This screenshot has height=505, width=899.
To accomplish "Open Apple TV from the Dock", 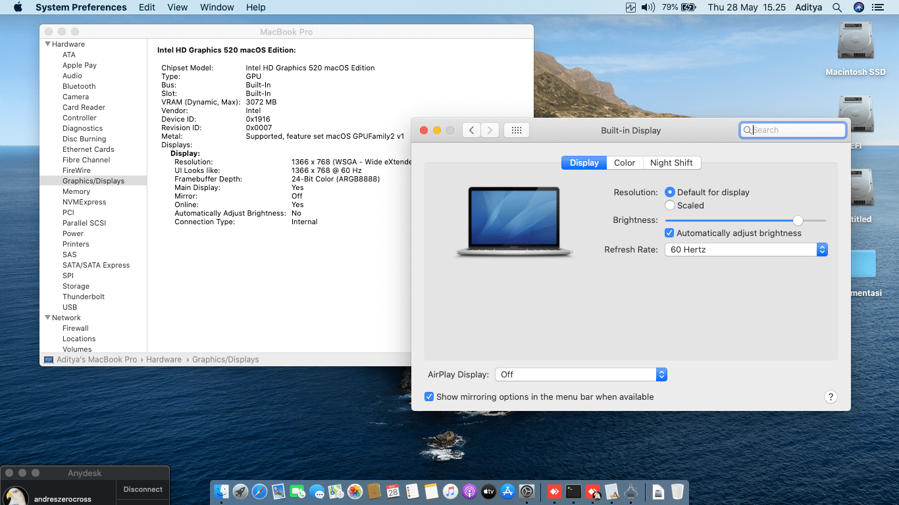I will point(488,491).
